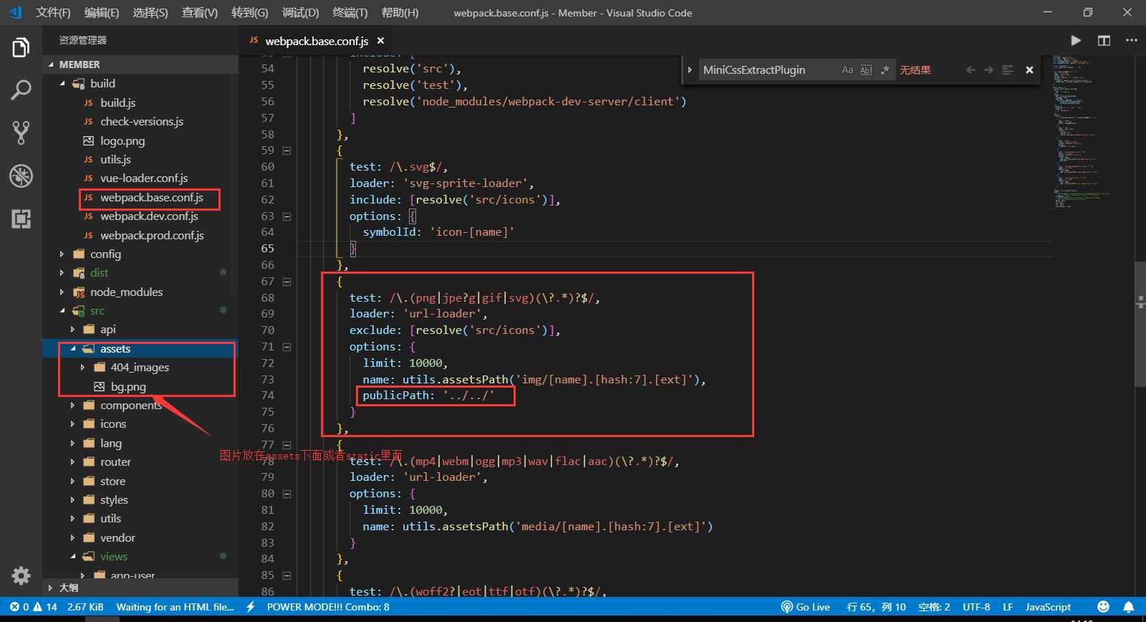Open the Extensions view icon
The height and width of the screenshot is (622, 1146).
pos(21,219)
